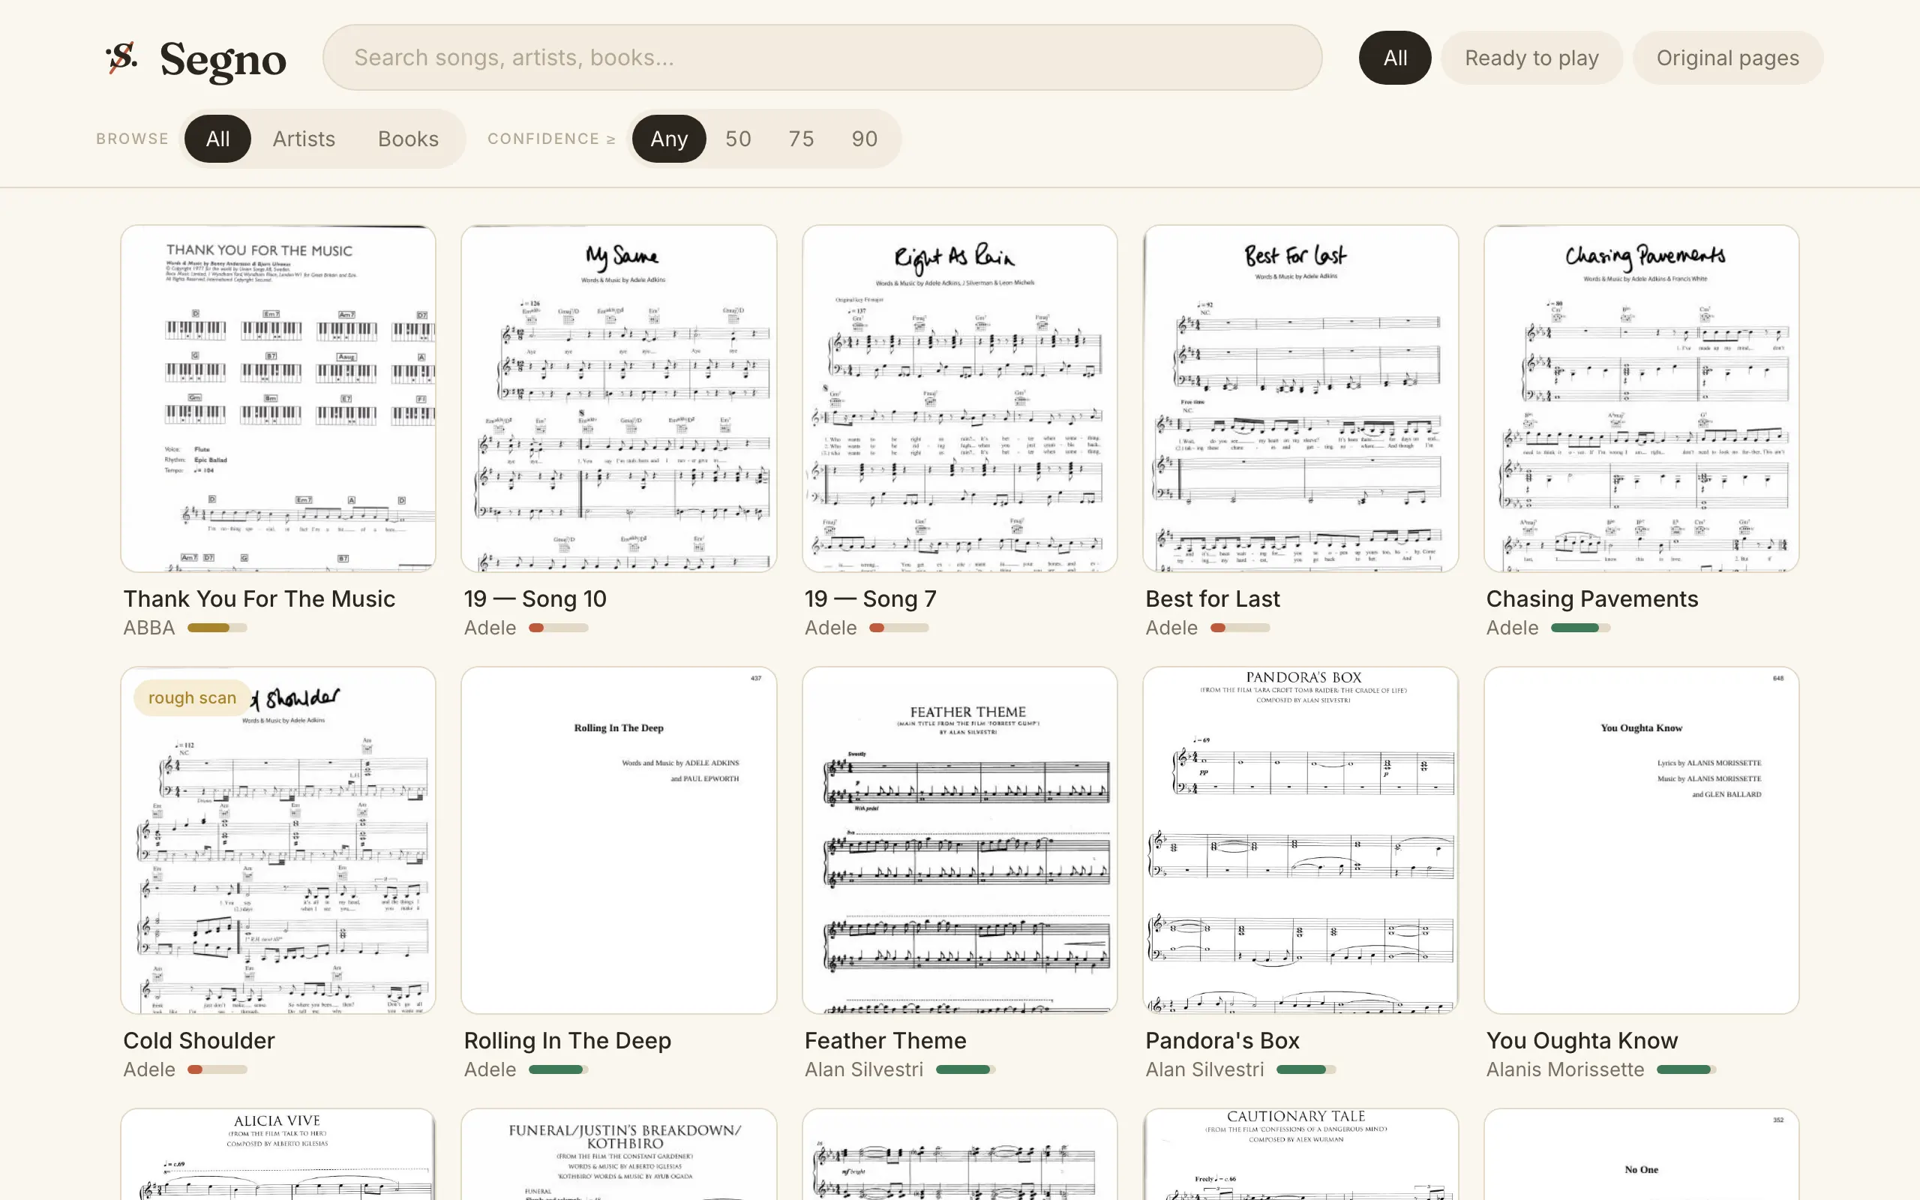Open the Cautionary Tale sheet thumbnail
1920x1200 pixels.
pyautogui.click(x=1300, y=1155)
